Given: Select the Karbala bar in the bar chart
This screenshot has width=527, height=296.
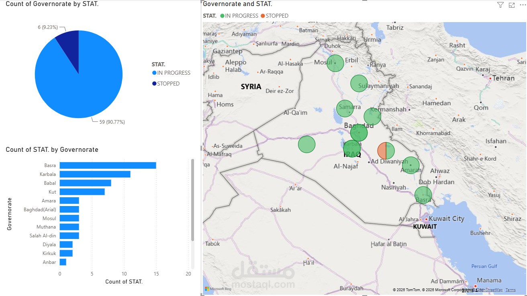Looking at the screenshot, I should [95, 174].
